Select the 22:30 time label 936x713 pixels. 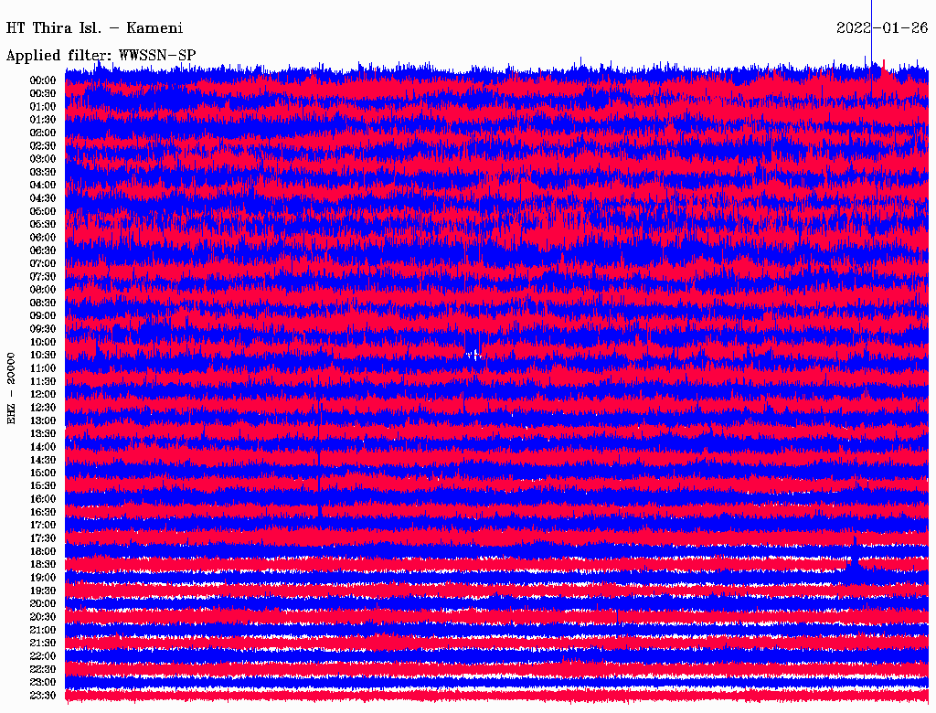43,669
